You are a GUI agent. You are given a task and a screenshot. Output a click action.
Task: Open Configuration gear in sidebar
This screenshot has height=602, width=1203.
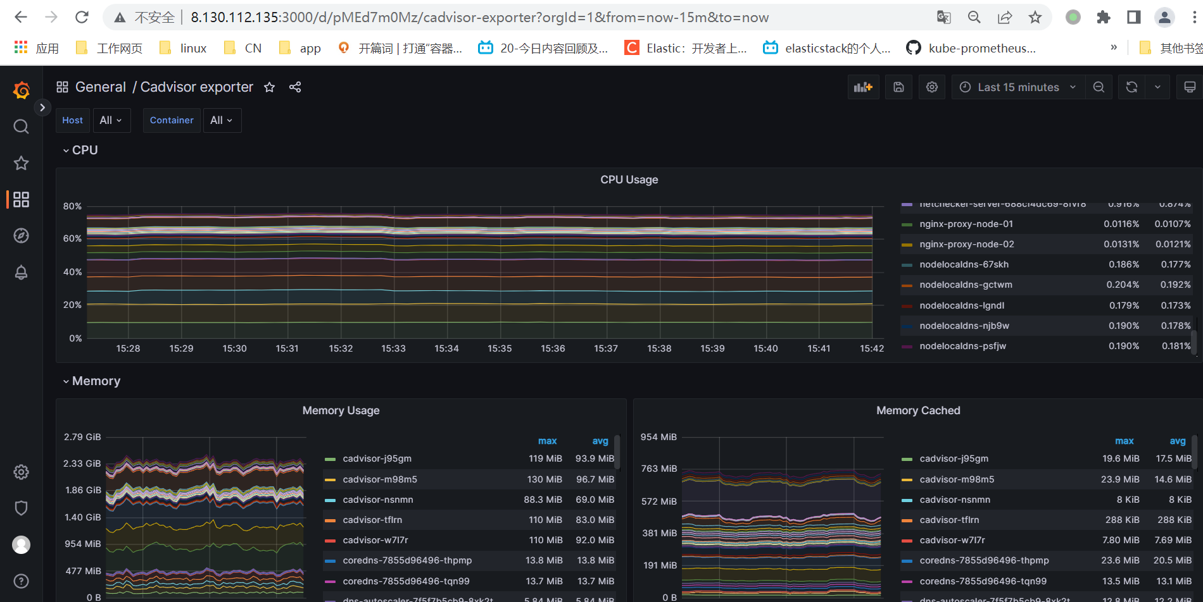coord(22,472)
